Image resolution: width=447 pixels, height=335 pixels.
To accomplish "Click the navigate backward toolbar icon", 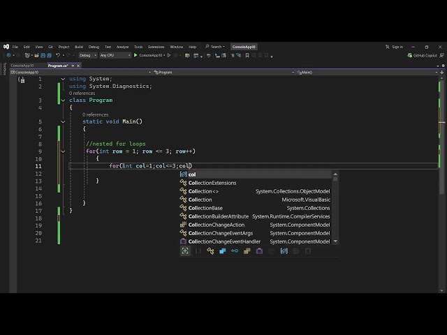I will tap(8, 55).
